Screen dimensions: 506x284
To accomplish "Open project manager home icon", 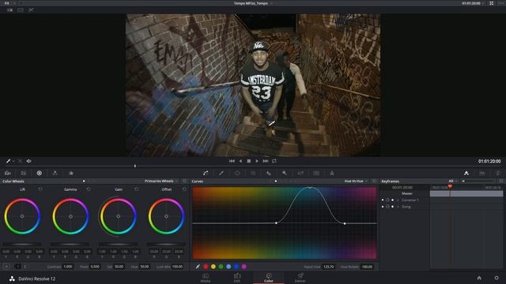I will [479, 278].
